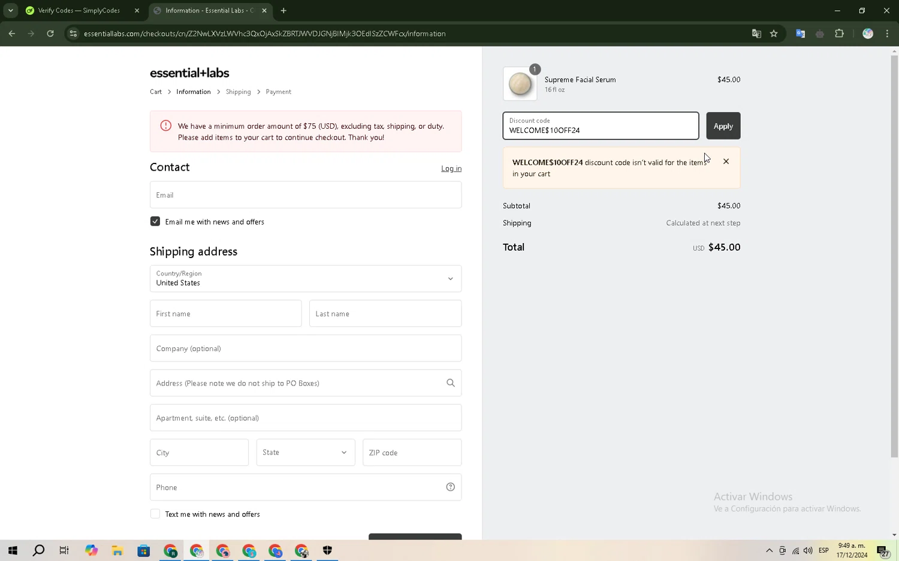Screen dimensions: 899x561
Task: Focus the Email input field
Action: point(306,195)
